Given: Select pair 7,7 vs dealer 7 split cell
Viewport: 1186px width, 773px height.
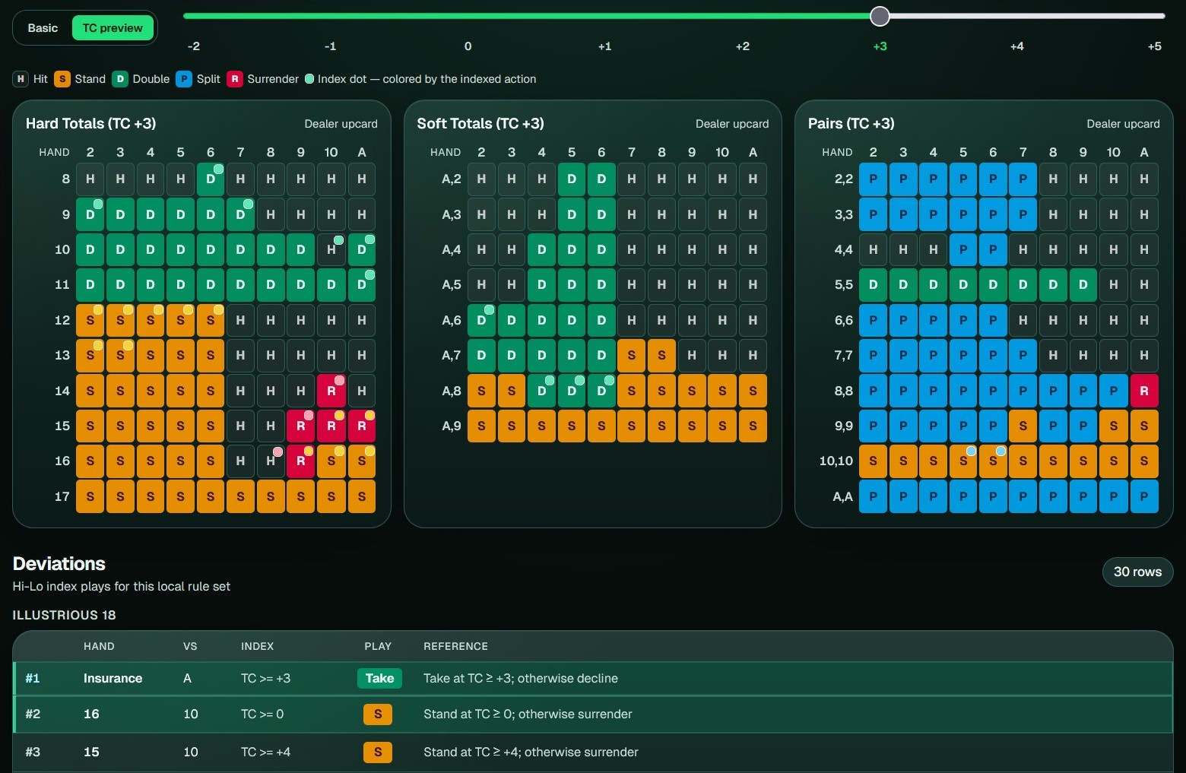Looking at the screenshot, I should (1023, 355).
